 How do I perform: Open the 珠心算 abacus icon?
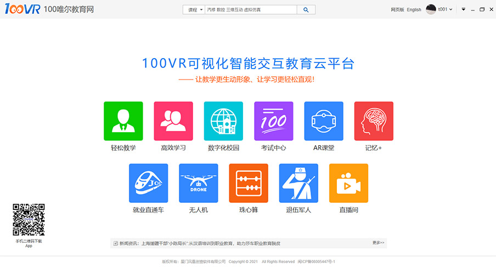point(249,183)
